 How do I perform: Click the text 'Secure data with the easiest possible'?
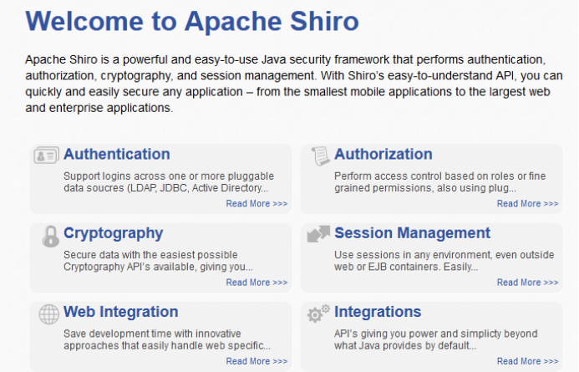pos(150,255)
